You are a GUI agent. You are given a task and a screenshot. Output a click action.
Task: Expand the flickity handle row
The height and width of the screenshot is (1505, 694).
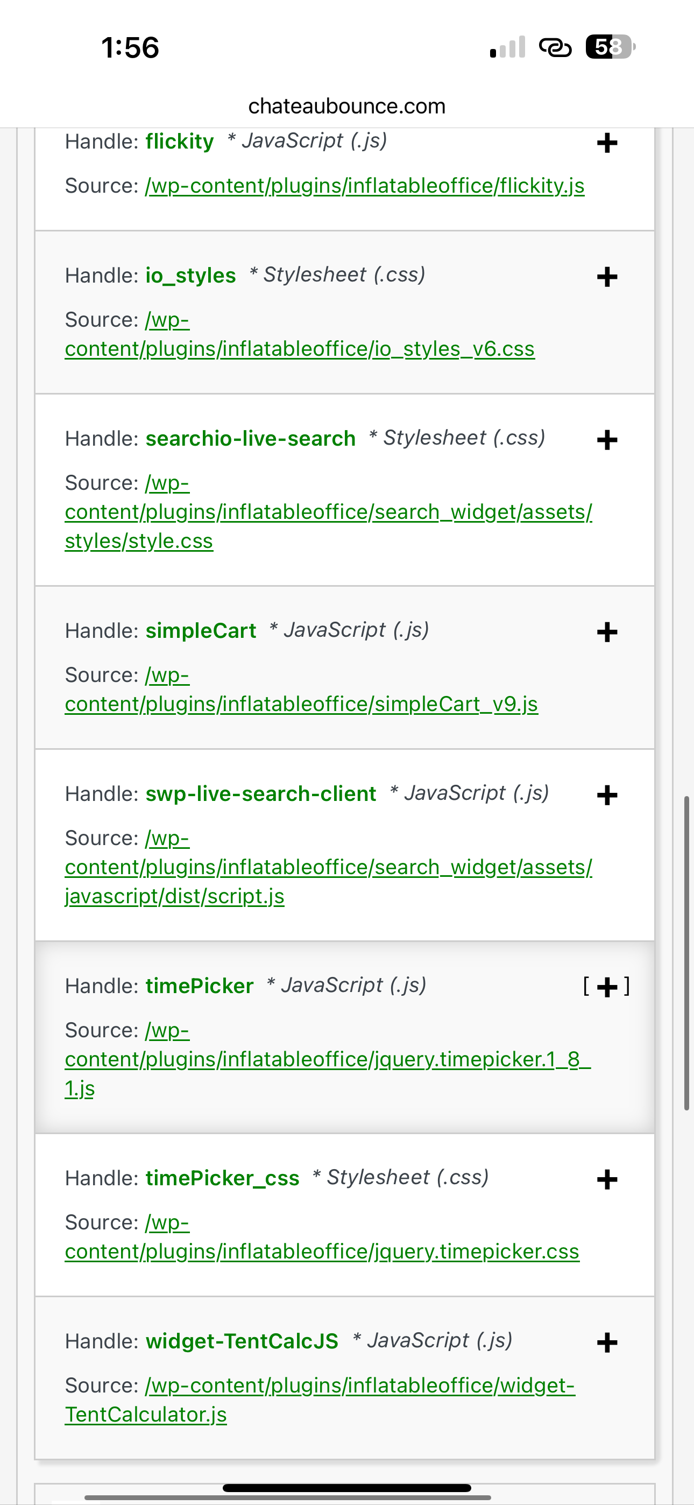pyautogui.click(x=607, y=143)
